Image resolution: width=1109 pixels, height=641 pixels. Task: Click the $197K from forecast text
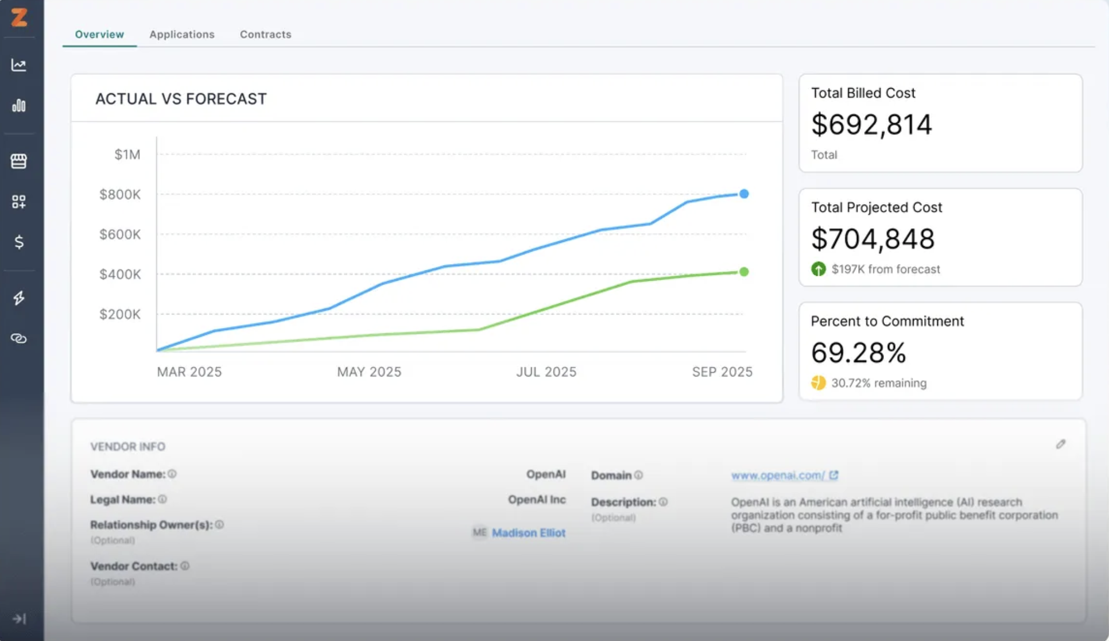click(886, 269)
